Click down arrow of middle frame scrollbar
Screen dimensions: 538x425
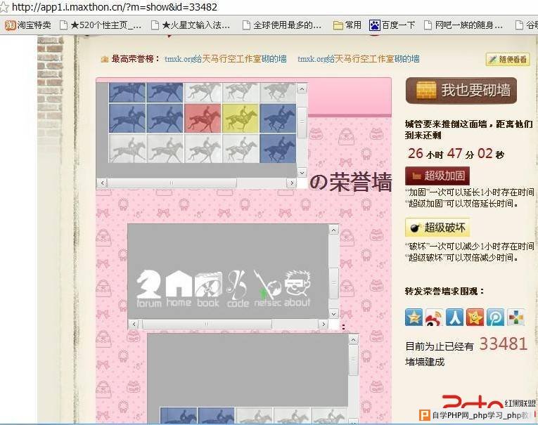point(334,313)
